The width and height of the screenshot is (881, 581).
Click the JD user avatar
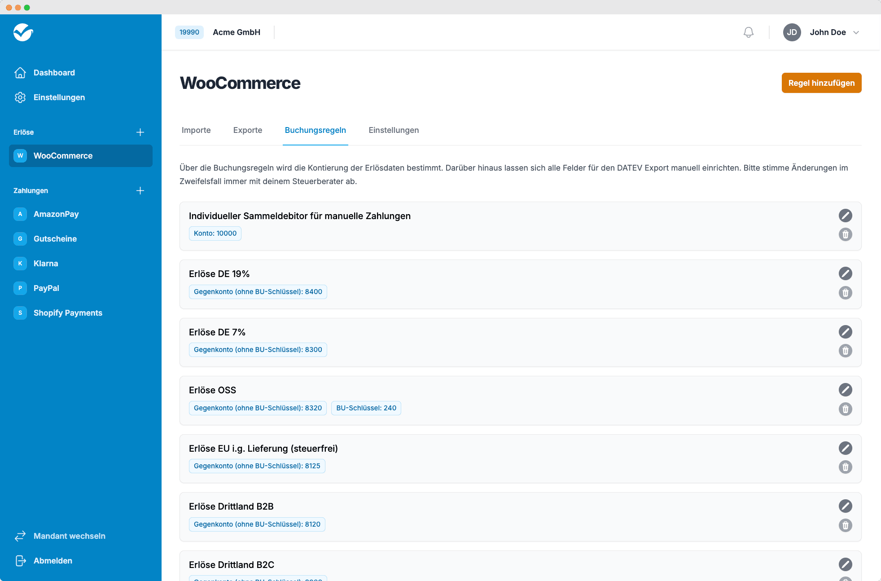tap(792, 32)
